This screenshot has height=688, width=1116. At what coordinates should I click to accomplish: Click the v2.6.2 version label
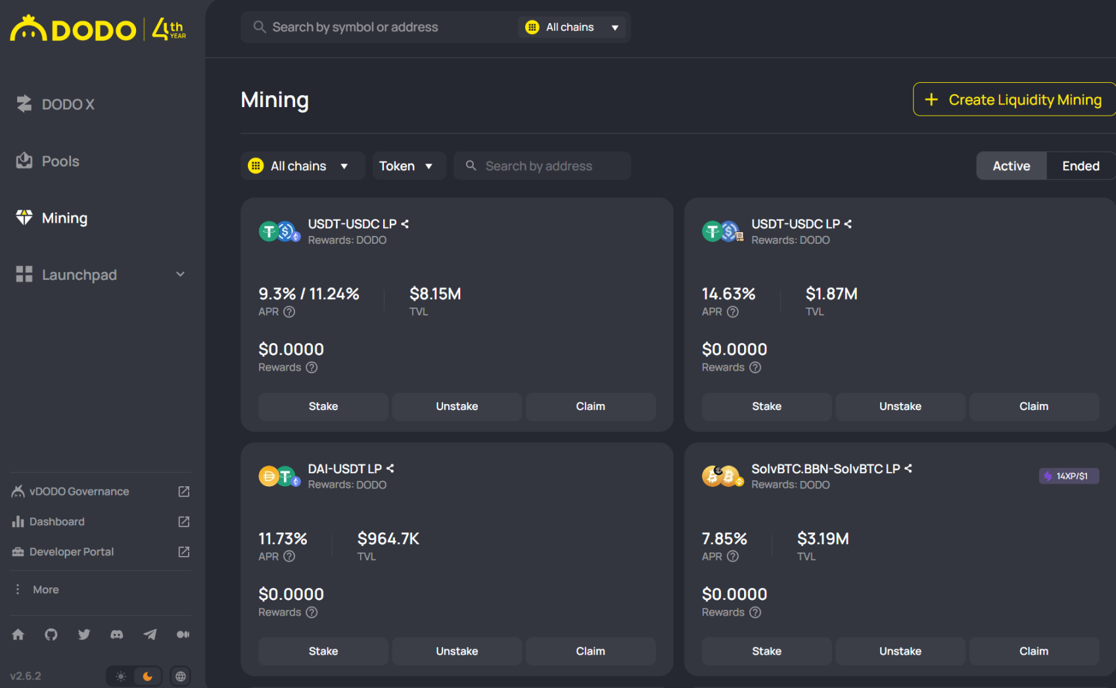[26, 676]
